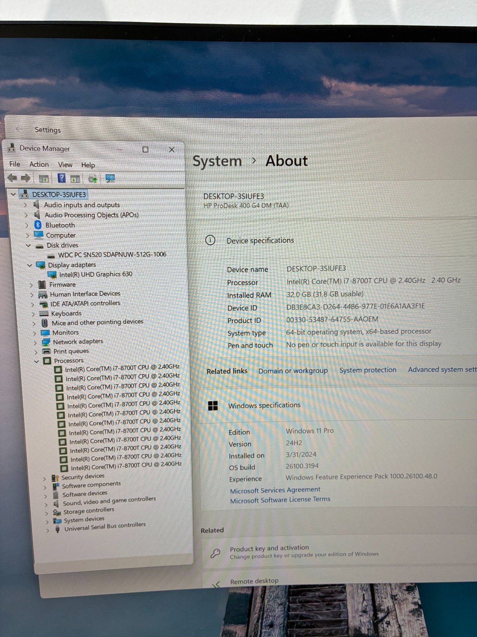Viewport: 477px width, 637px height.
Task: Click the Update driver toolbar icon
Action: 93,179
